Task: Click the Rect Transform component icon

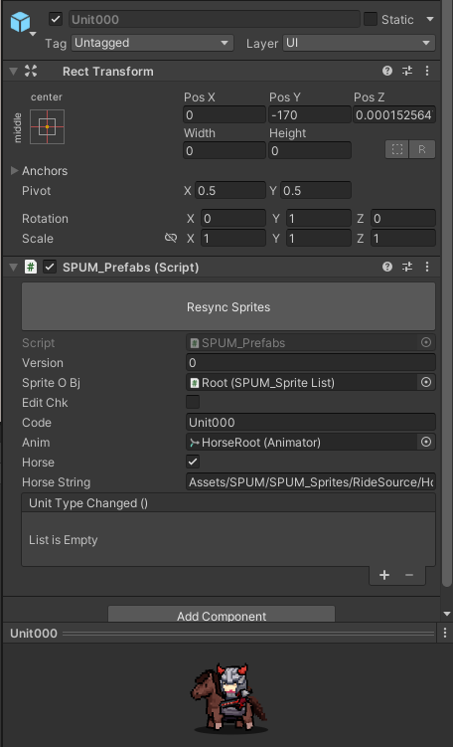Action: coord(31,72)
